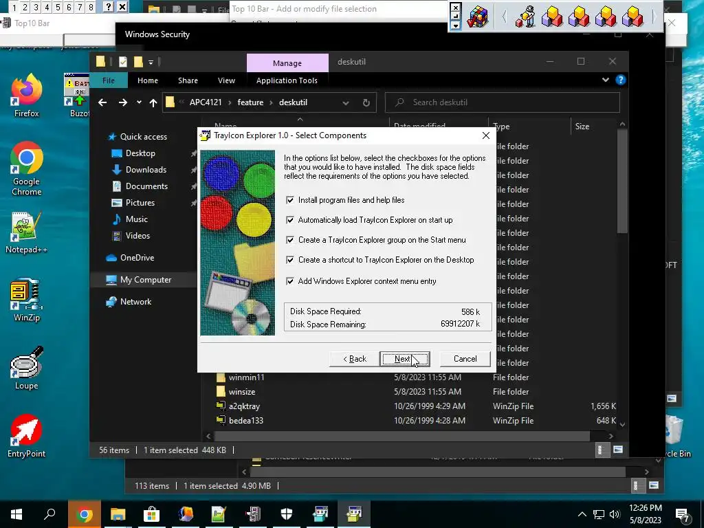Screen dimensions: 704x528
Task: Open Google Chrome desktop shortcut
Action: (x=27, y=169)
